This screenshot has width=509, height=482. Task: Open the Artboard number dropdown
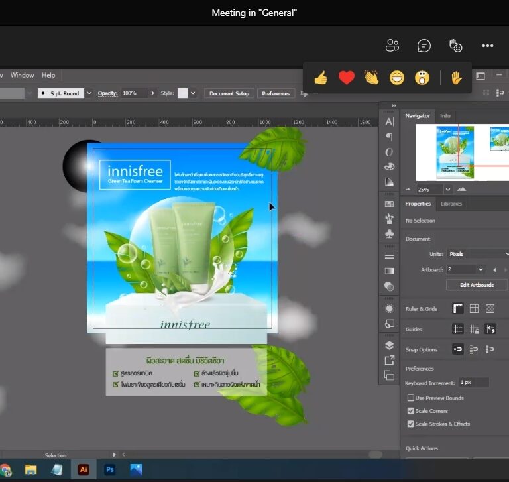[481, 270]
